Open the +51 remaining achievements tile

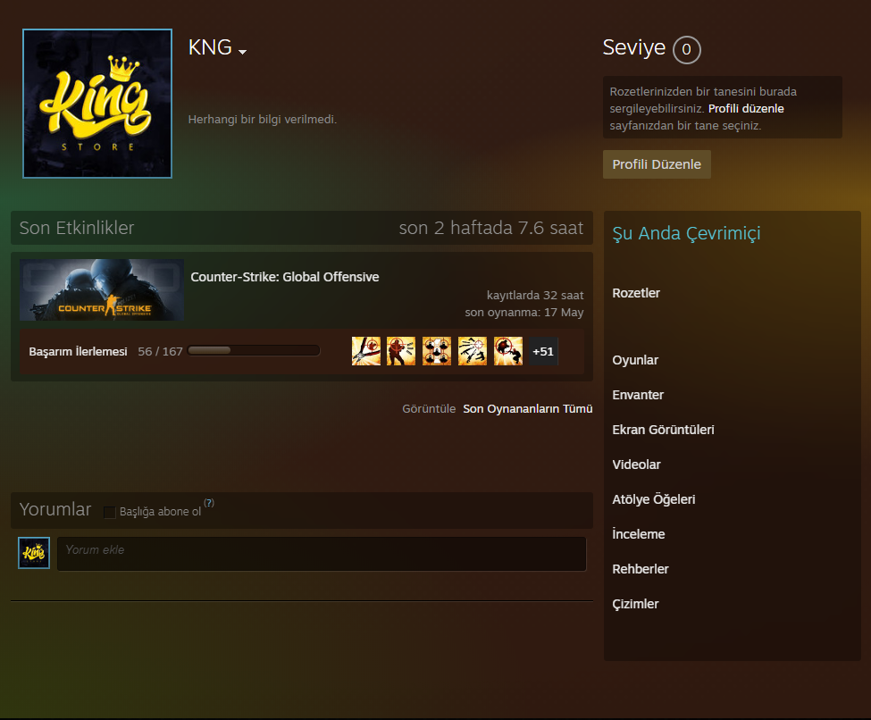click(x=543, y=351)
